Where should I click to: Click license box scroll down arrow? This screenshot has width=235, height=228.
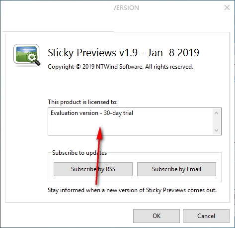pos(216,130)
